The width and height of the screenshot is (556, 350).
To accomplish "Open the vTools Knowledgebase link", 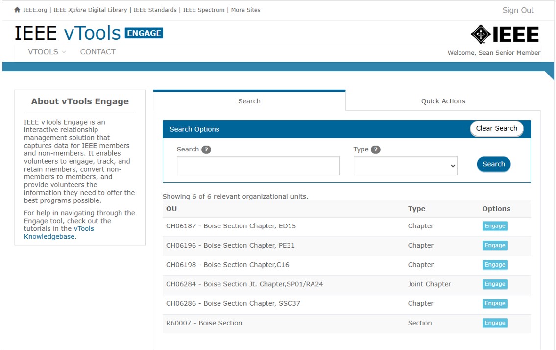I will click(59, 232).
